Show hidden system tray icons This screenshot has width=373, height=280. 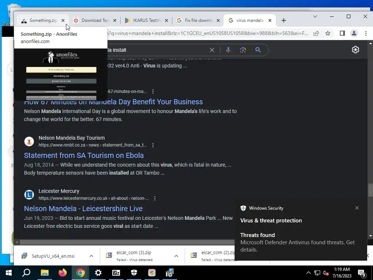[x=308, y=273]
